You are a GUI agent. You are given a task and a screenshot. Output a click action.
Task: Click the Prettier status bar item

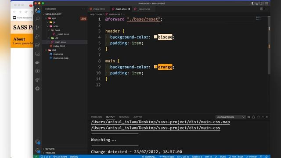click(x=252, y=157)
